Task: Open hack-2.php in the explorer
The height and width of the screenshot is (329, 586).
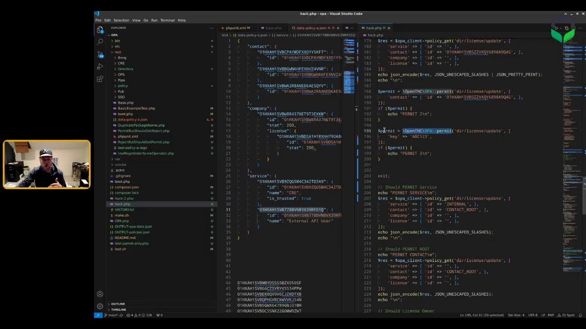Action: pos(124,198)
